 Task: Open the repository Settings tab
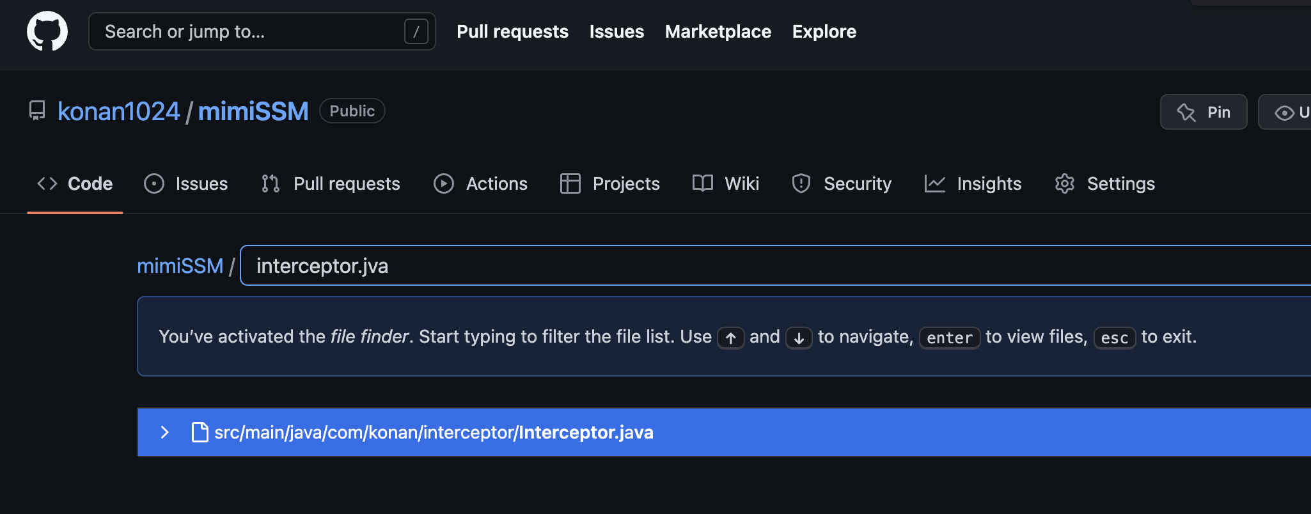[x=1104, y=183]
